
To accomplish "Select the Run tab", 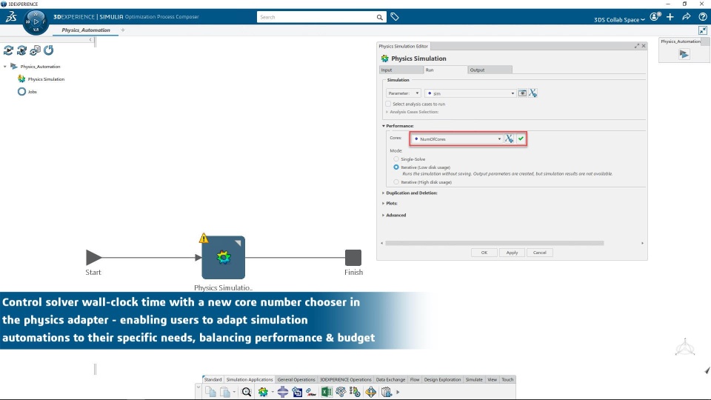I will [x=445, y=70].
